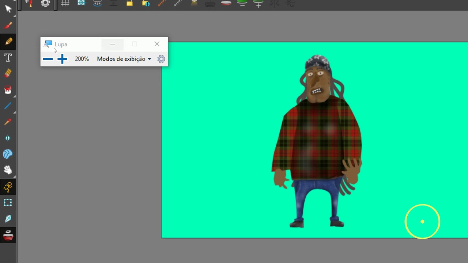Click the red disc layer icon

pyautogui.click(x=226, y=3)
